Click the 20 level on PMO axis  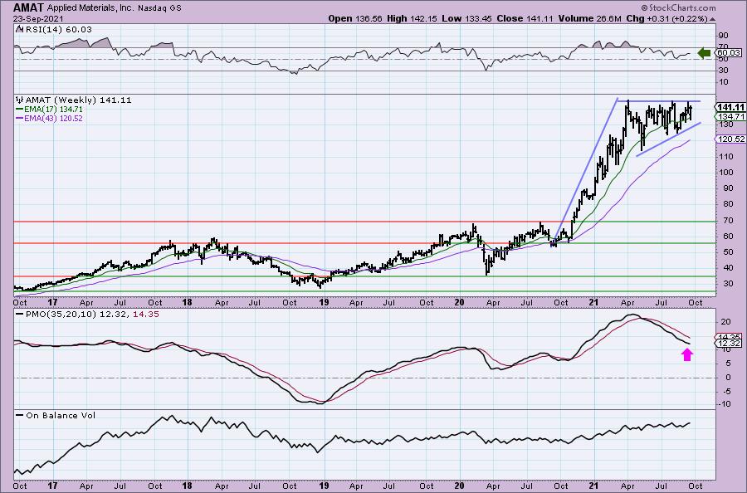pyautogui.click(x=725, y=322)
